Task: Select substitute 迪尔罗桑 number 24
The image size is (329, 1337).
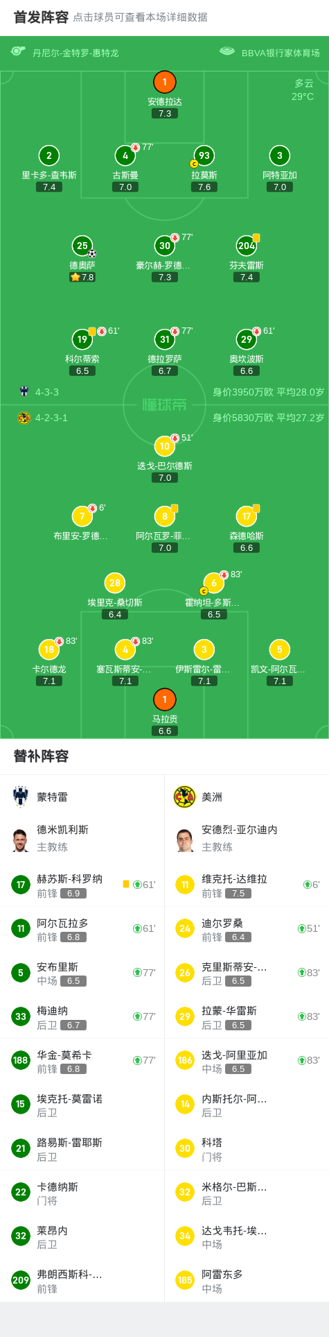Action: pyautogui.click(x=185, y=928)
